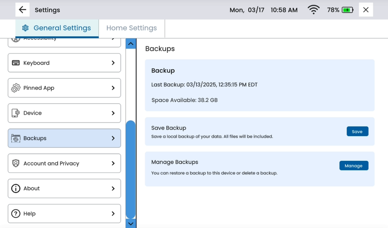Click the About info circle icon
The height and width of the screenshot is (228, 388).
tap(16, 188)
